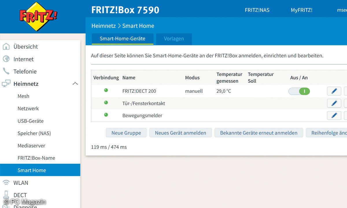Click the FRITZ! logo
Viewport: 347px width, 208px height.
[38, 16]
